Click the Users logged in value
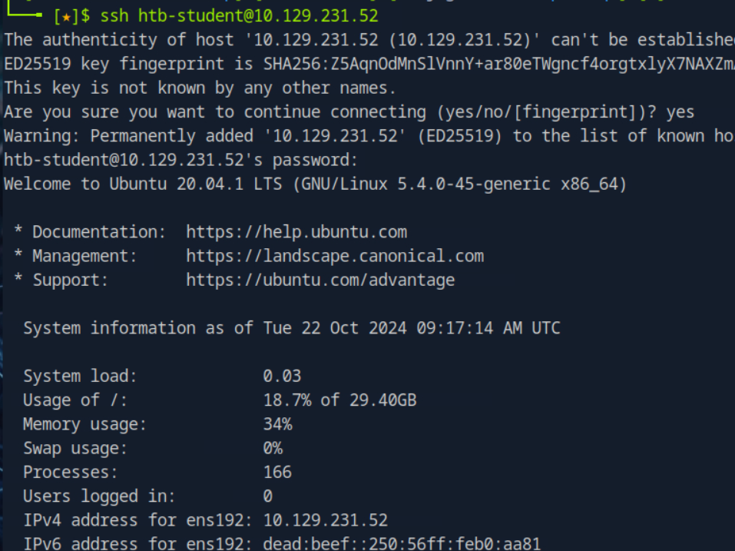Image resolution: width=735 pixels, height=551 pixels. (x=267, y=496)
